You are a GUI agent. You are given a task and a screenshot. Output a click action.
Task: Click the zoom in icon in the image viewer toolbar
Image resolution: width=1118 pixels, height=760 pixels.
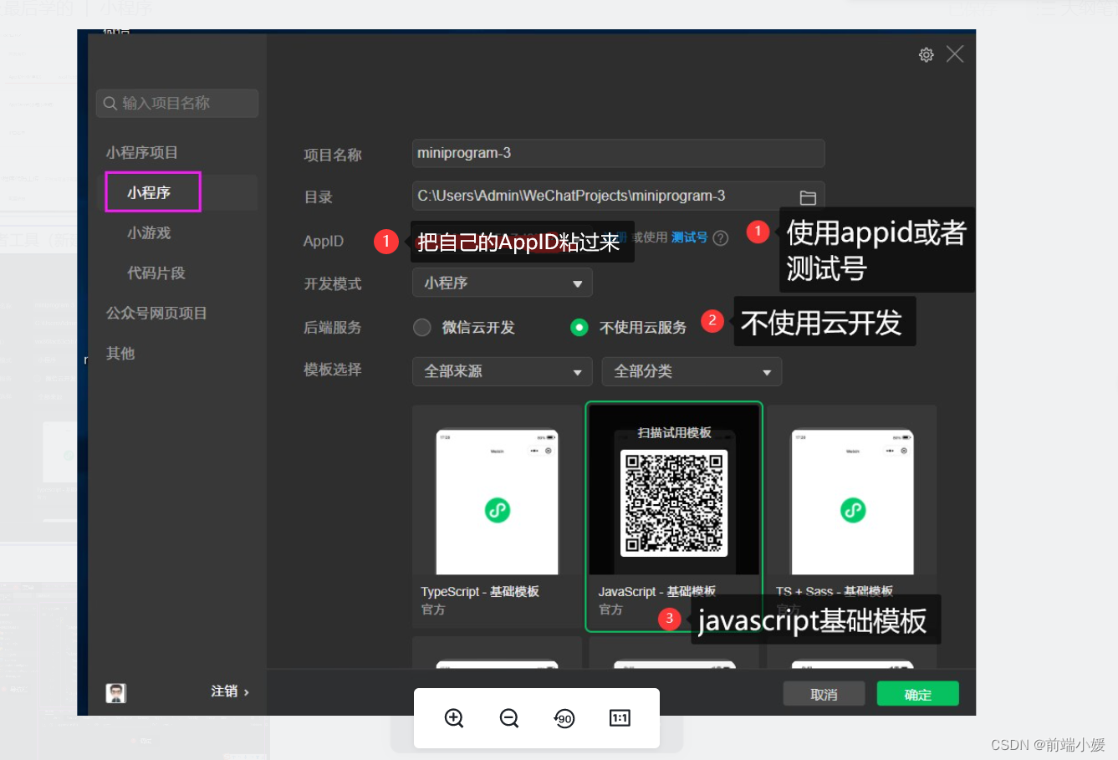[454, 718]
